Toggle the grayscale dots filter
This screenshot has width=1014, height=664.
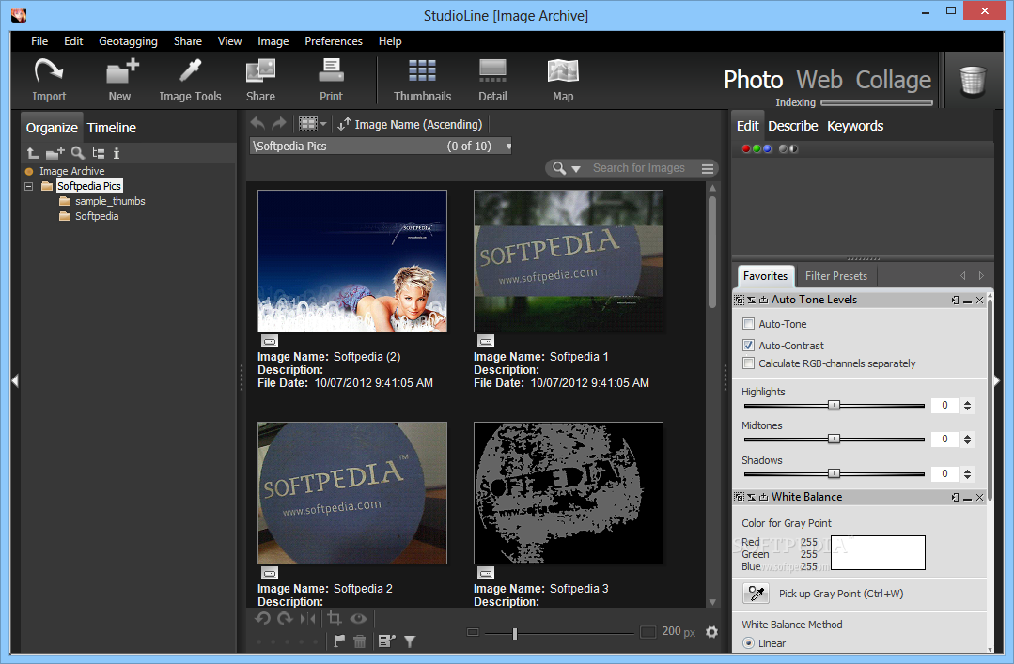coord(788,148)
